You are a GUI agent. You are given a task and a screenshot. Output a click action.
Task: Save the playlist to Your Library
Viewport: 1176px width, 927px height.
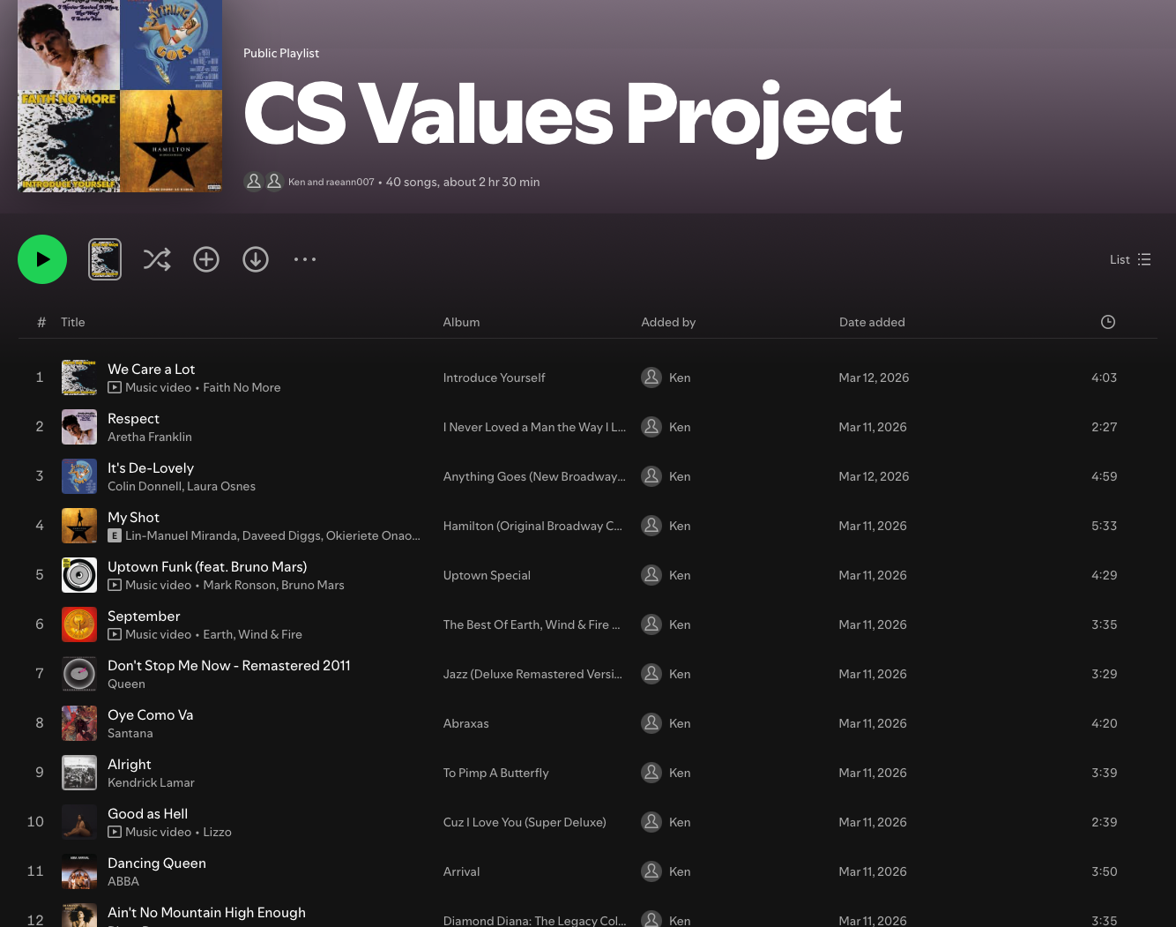(x=206, y=259)
